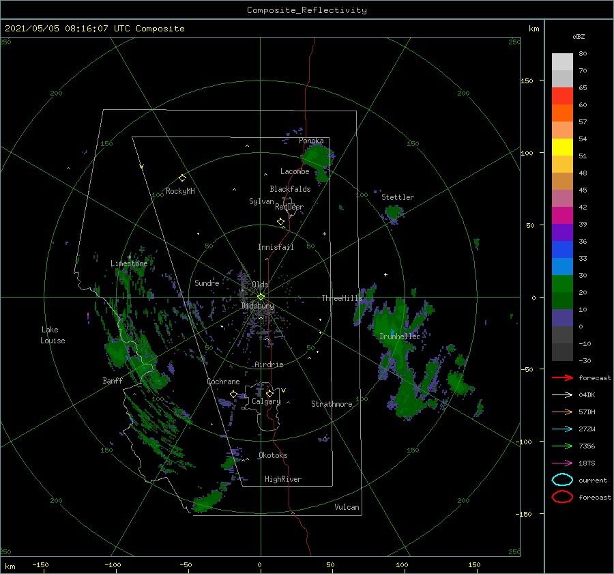
Task: Select the light blue 33-30 dBZ swatch
Action: point(562,267)
